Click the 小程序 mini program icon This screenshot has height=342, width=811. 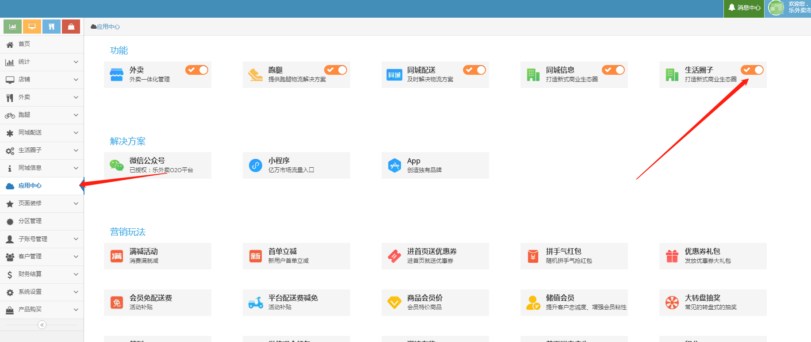tap(256, 165)
